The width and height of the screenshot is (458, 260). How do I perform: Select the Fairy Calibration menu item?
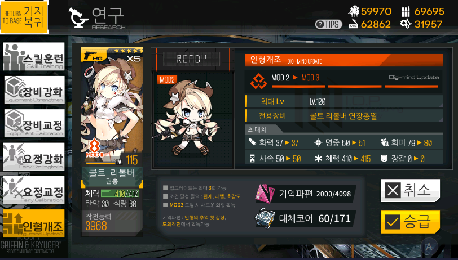[x=34, y=190]
